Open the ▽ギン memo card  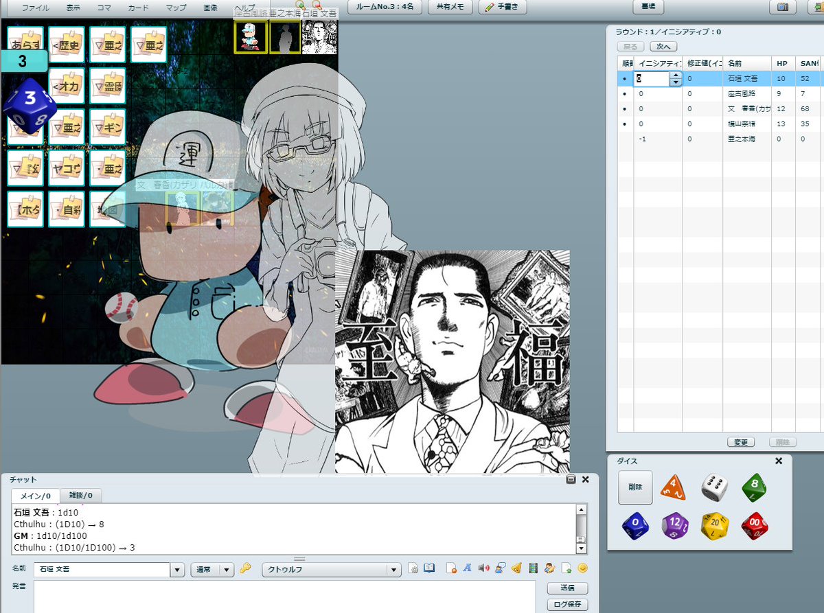point(108,127)
